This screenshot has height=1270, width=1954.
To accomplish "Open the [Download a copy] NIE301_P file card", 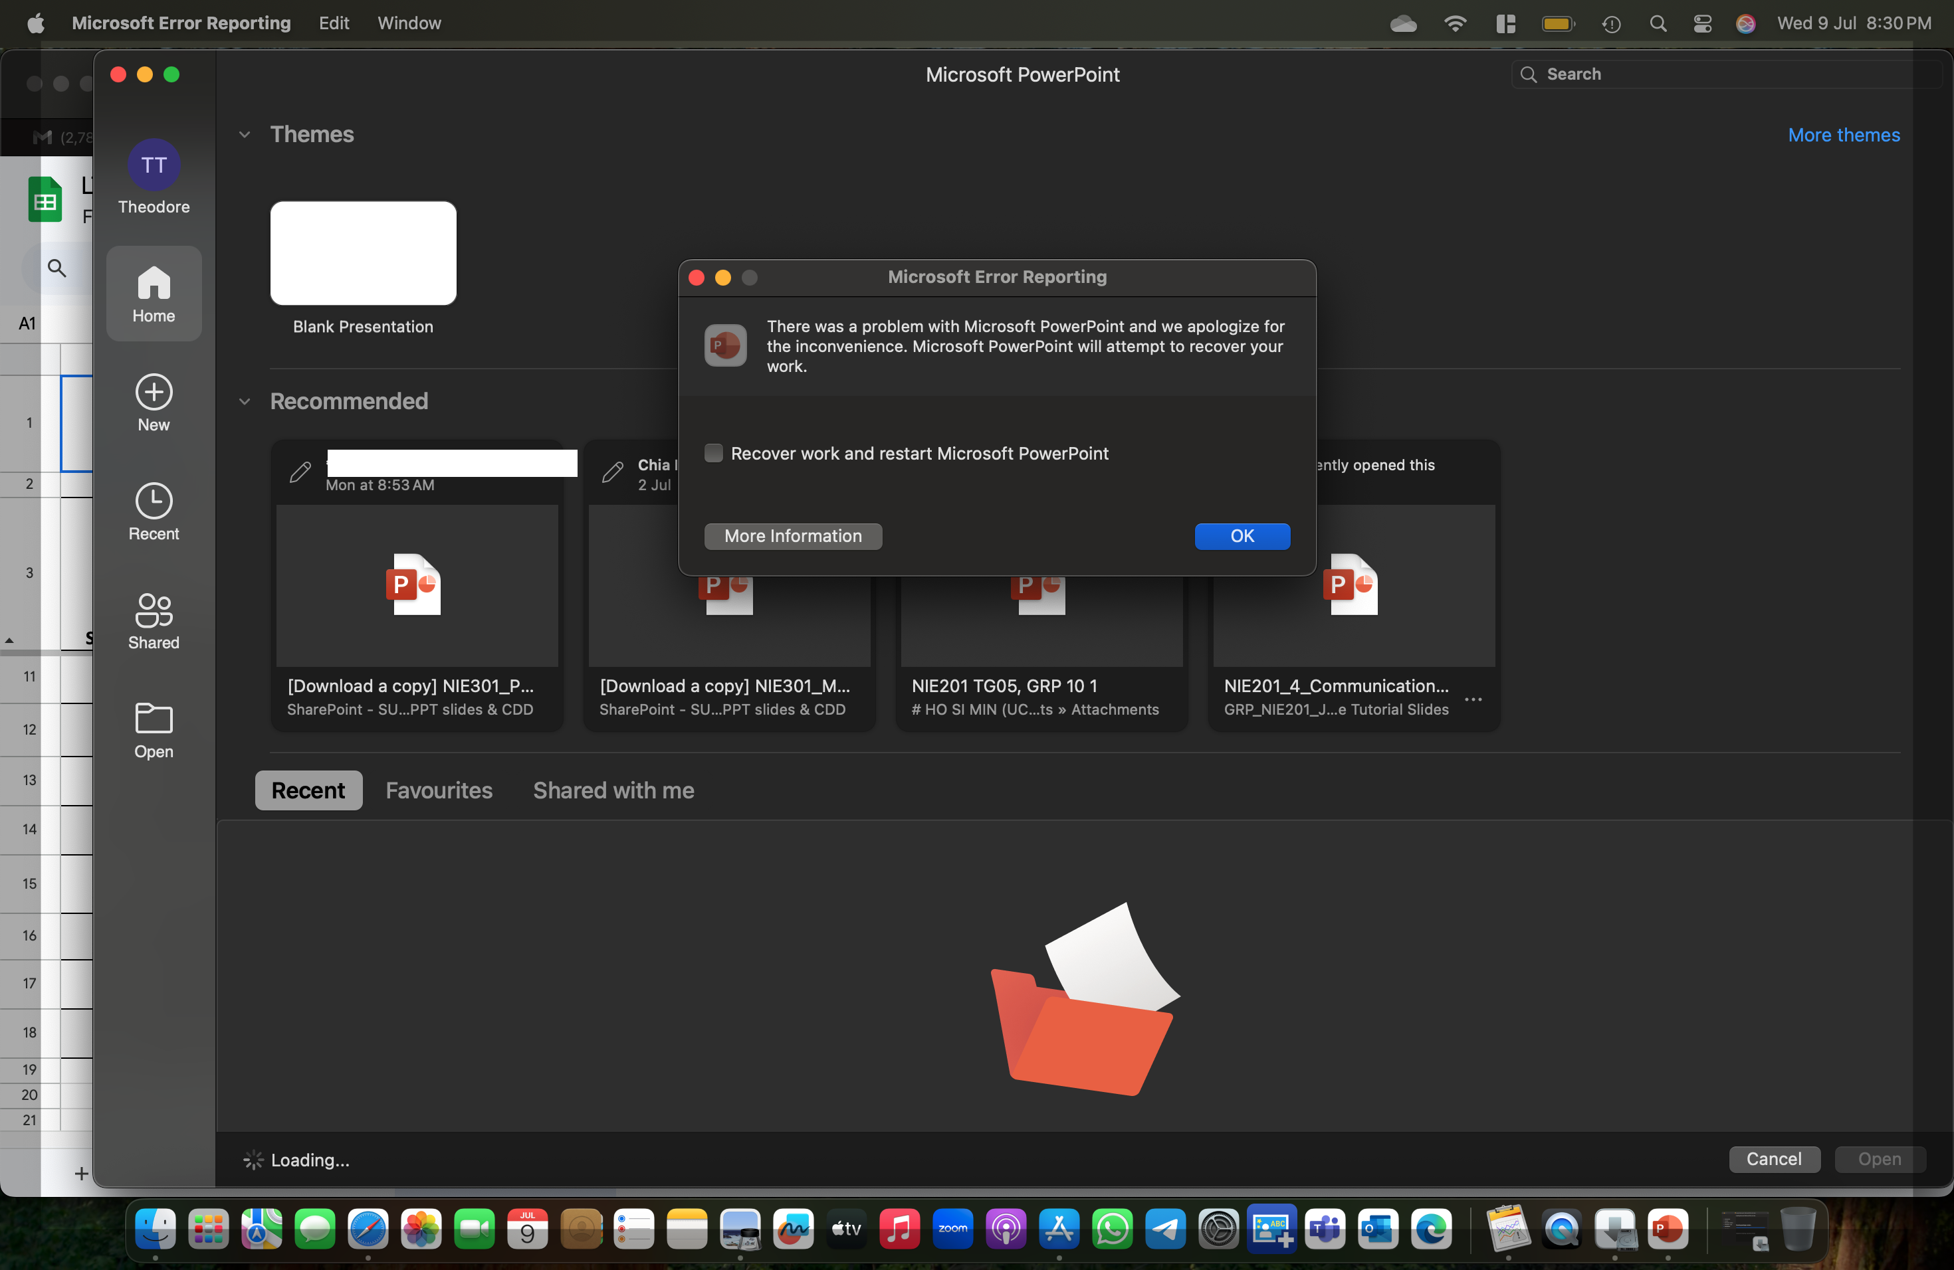I will point(417,585).
